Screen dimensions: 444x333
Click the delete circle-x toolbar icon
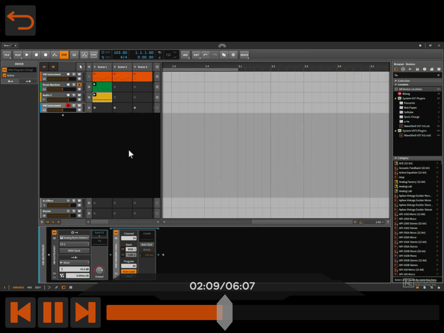point(234,55)
